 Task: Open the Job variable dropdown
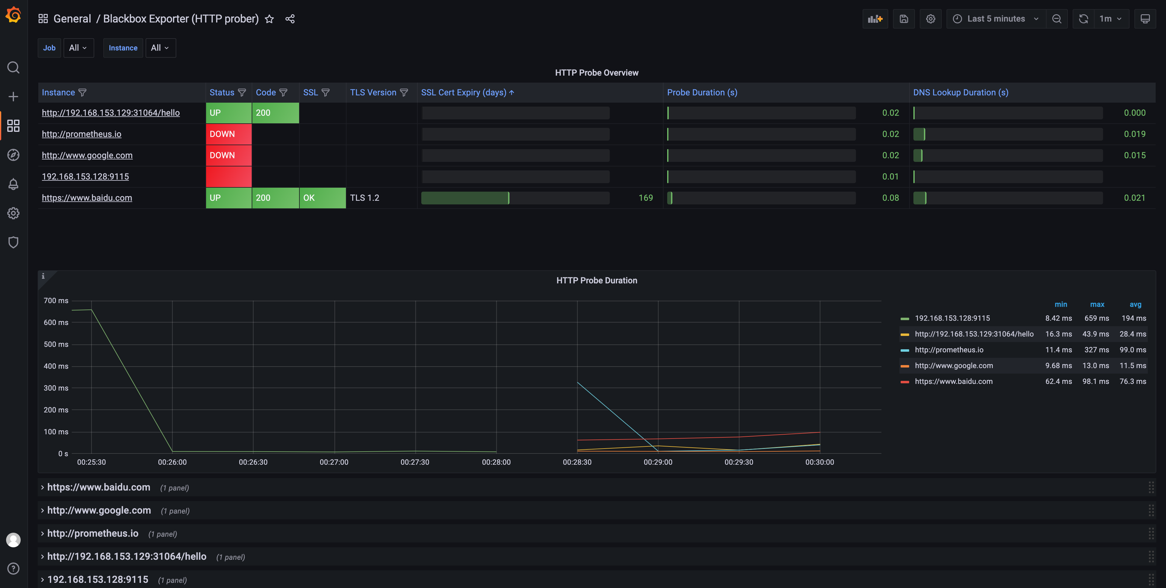[x=78, y=48]
